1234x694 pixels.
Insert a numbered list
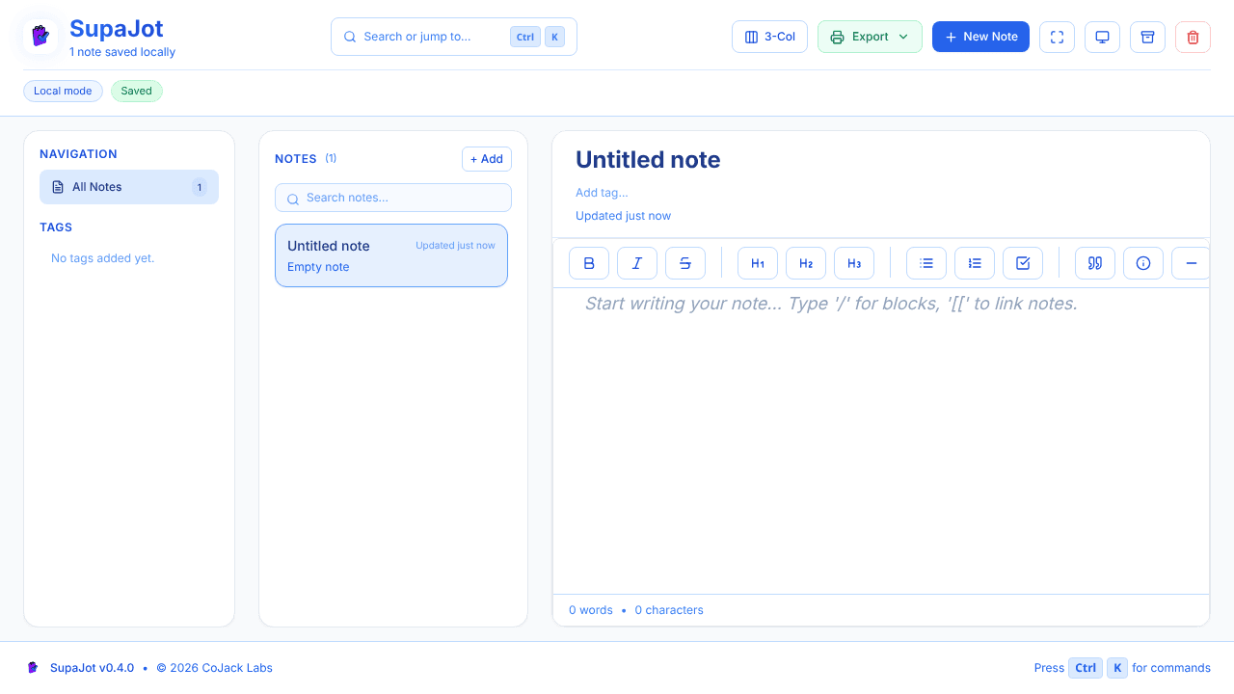[x=975, y=263]
